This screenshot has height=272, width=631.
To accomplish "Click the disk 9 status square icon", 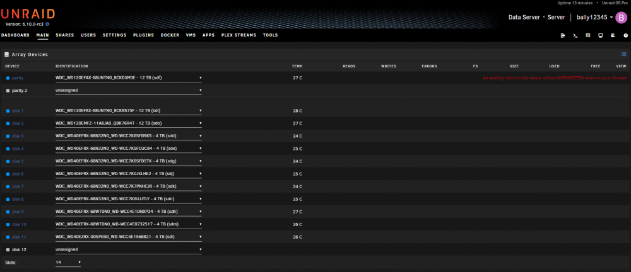I will point(8,212).
